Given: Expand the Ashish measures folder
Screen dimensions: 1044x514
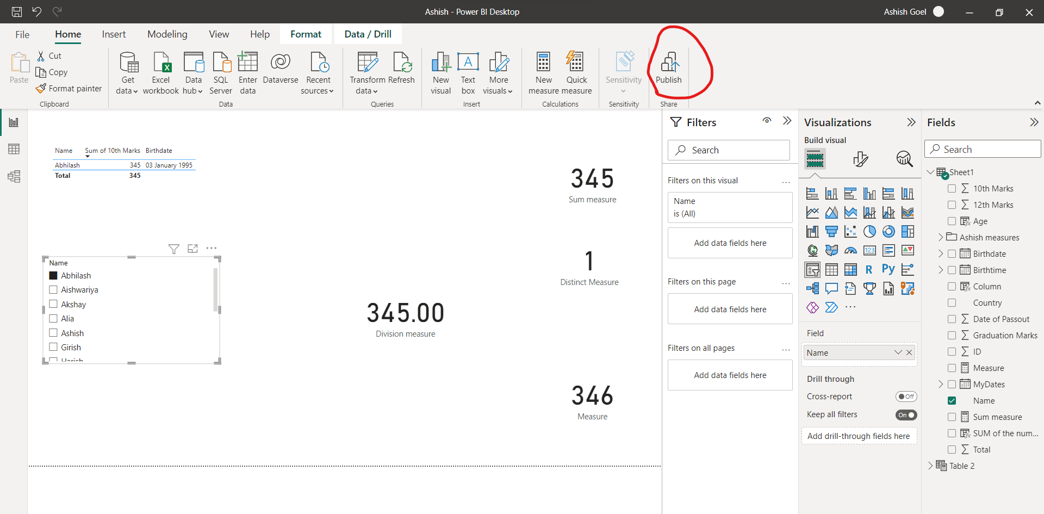Looking at the screenshot, I should tap(940, 237).
